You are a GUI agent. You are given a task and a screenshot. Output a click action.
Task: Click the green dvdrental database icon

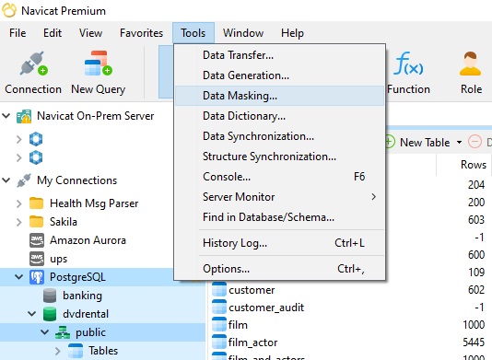pyautogui.click(x=50, y=314)
